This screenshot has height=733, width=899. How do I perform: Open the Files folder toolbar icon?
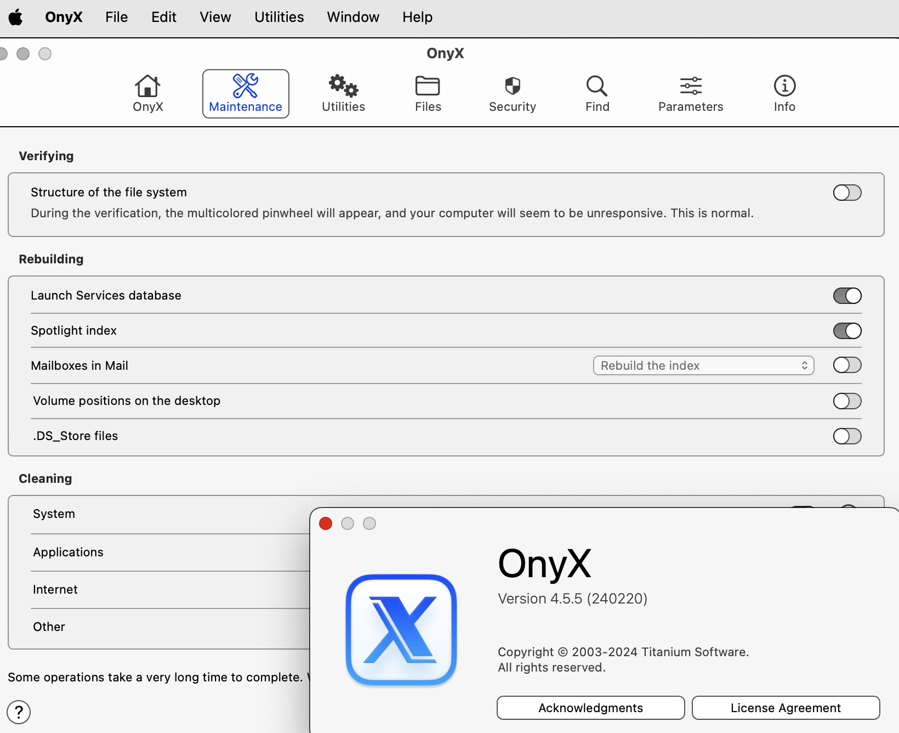(428, 94)
